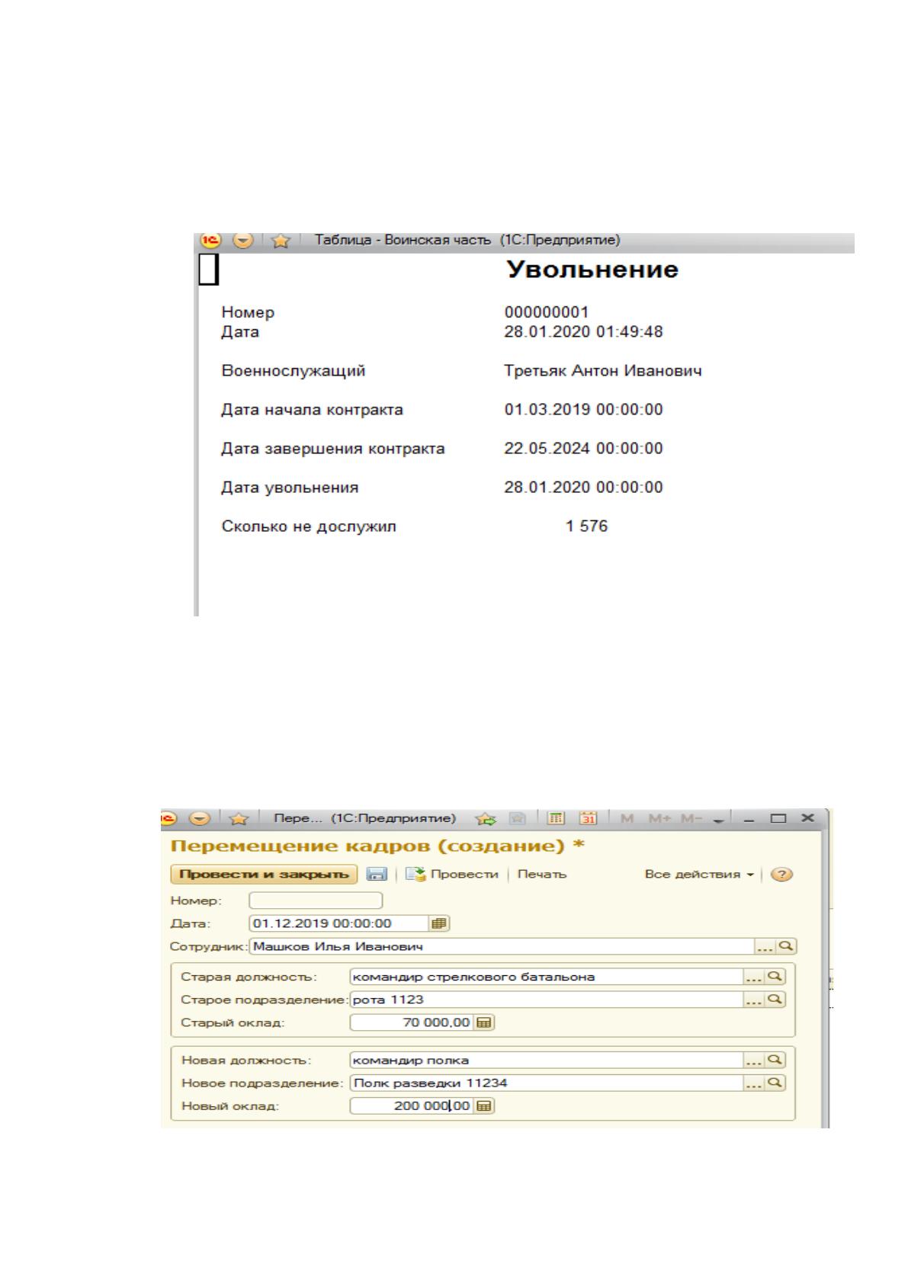Expand the Все действия dropdown

(x=699, y=875)
